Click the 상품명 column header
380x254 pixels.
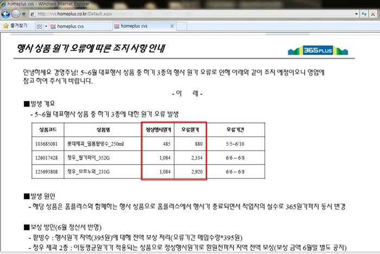point(103,129)
